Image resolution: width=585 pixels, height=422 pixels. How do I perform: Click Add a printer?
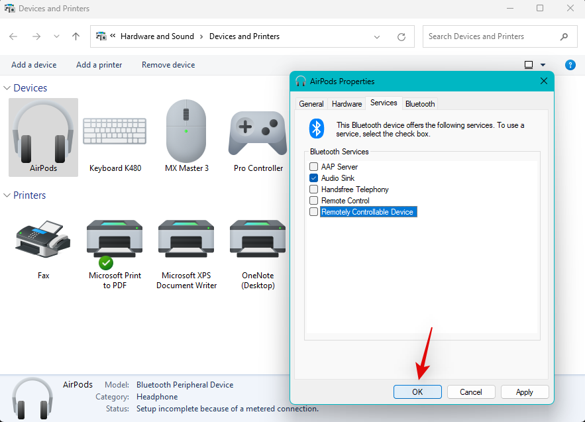[x=99, y=65]
